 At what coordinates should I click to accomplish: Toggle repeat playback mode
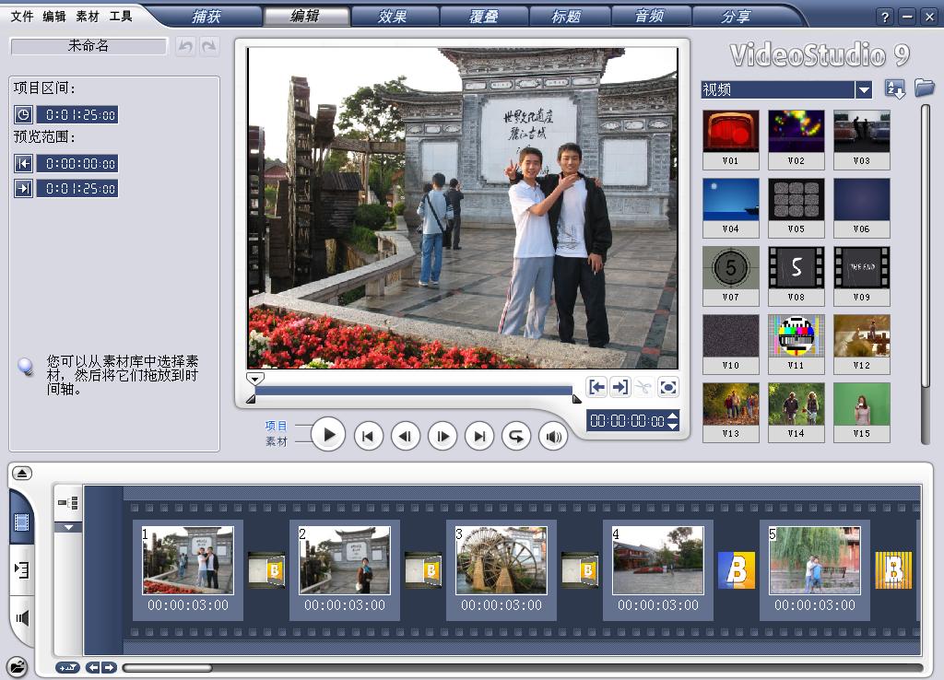pos(516,437)
